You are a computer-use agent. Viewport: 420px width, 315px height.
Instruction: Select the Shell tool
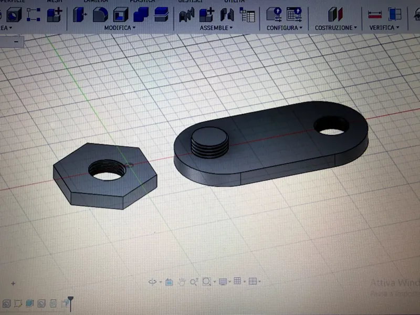(121, 15)
